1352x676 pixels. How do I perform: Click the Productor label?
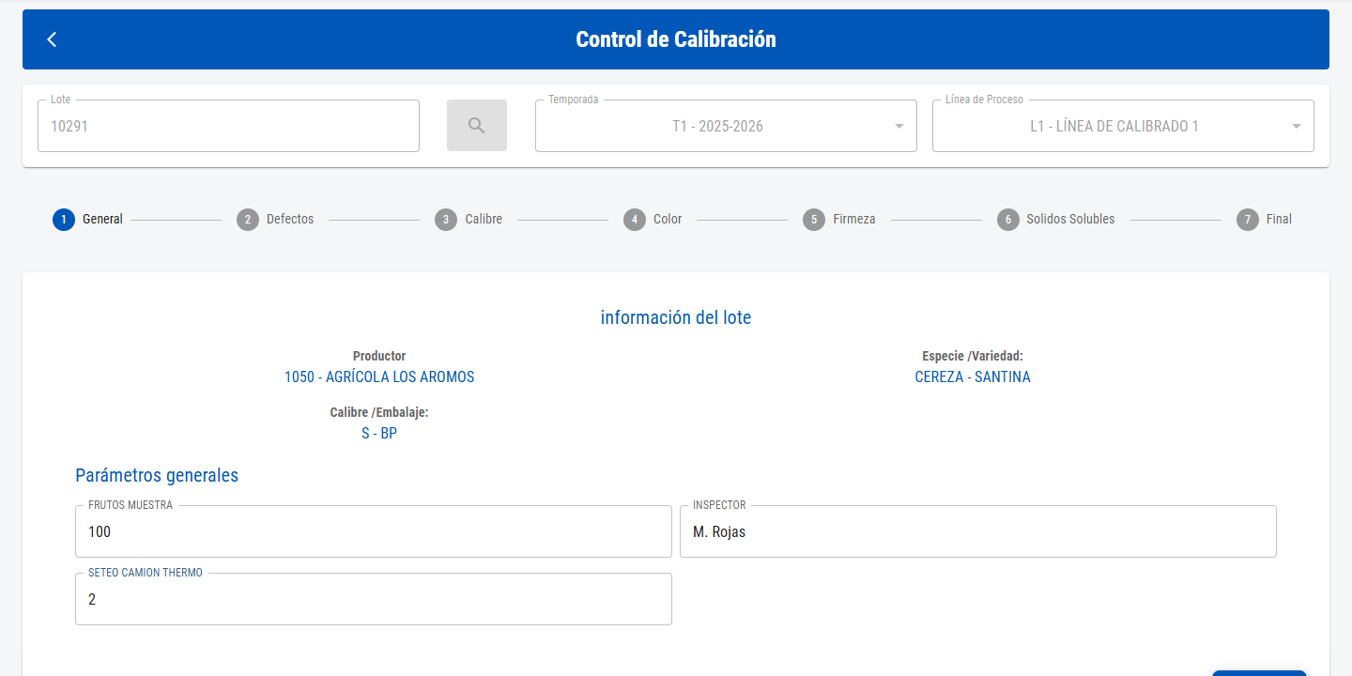(379, 357)
